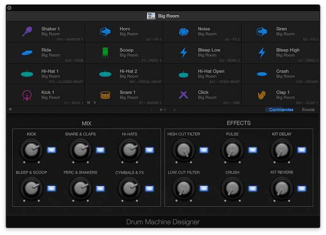
Task: Toggle the HI-HATS mix button
Action: click(149, 150)
